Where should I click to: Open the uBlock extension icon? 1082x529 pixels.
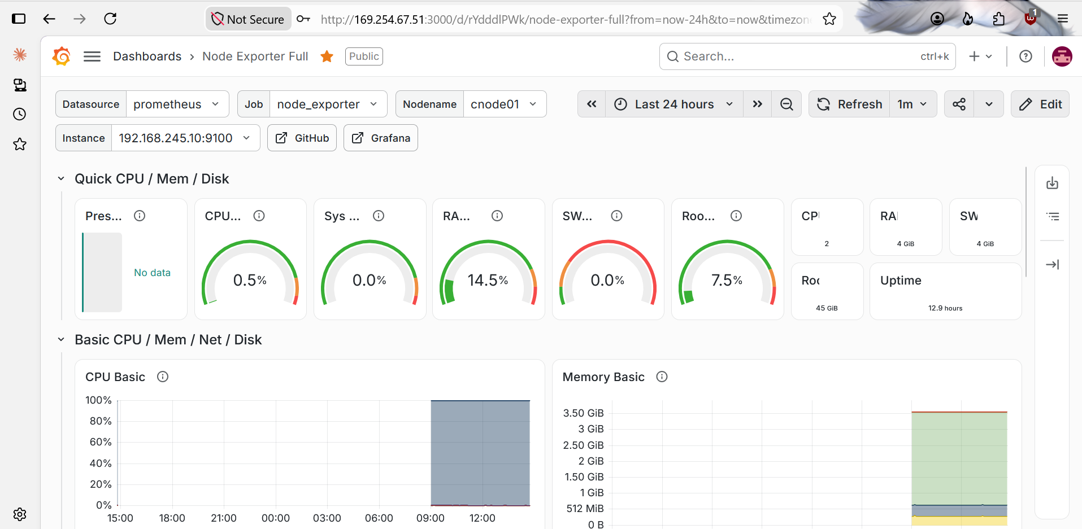pyautogui.click(x=1031, y=18)
